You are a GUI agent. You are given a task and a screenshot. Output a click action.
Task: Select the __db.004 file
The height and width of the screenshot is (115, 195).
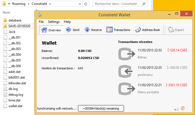point(14,54)
